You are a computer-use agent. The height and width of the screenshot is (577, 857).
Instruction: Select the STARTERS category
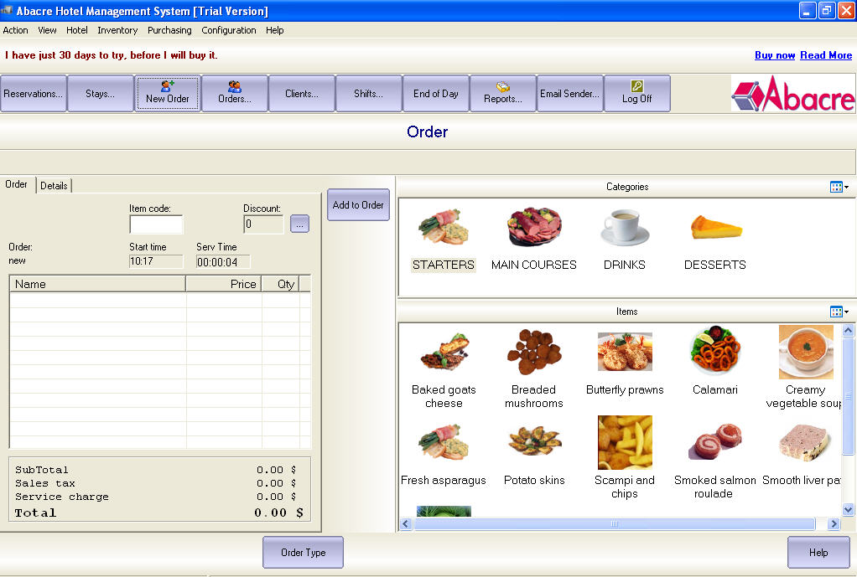tap(444, 240)
